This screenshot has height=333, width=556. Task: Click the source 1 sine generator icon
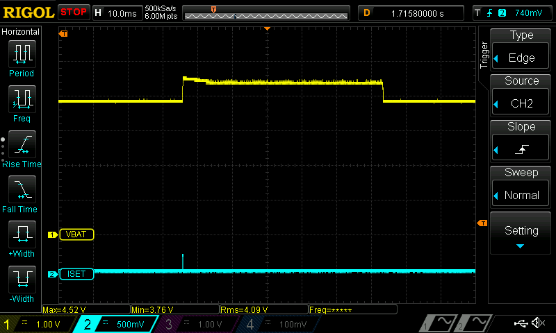tap(439, 323)
